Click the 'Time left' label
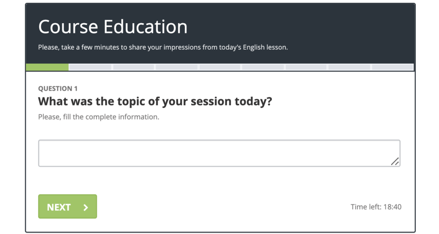Image resolution: width=439 pixels, height=234 pixels. click(365, 207)
